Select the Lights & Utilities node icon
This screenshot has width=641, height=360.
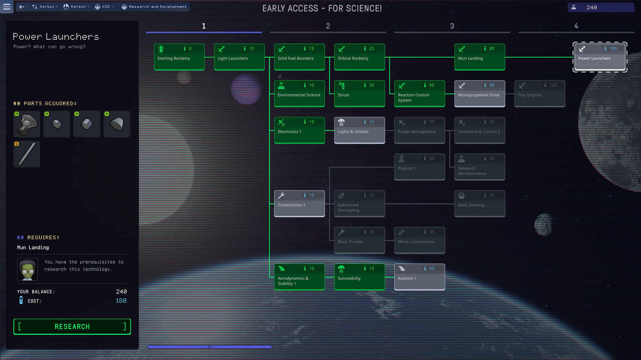[x=341, y=122]
